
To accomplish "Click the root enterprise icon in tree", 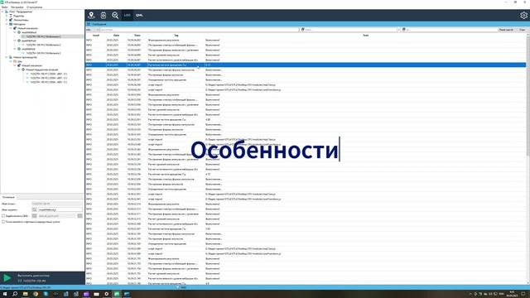I will click(x=7, y=12).
